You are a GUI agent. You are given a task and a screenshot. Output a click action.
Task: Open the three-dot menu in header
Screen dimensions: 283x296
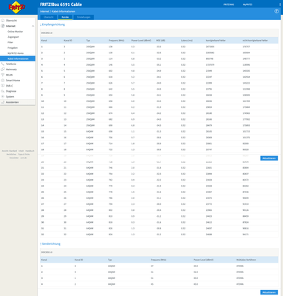(280, 4)
